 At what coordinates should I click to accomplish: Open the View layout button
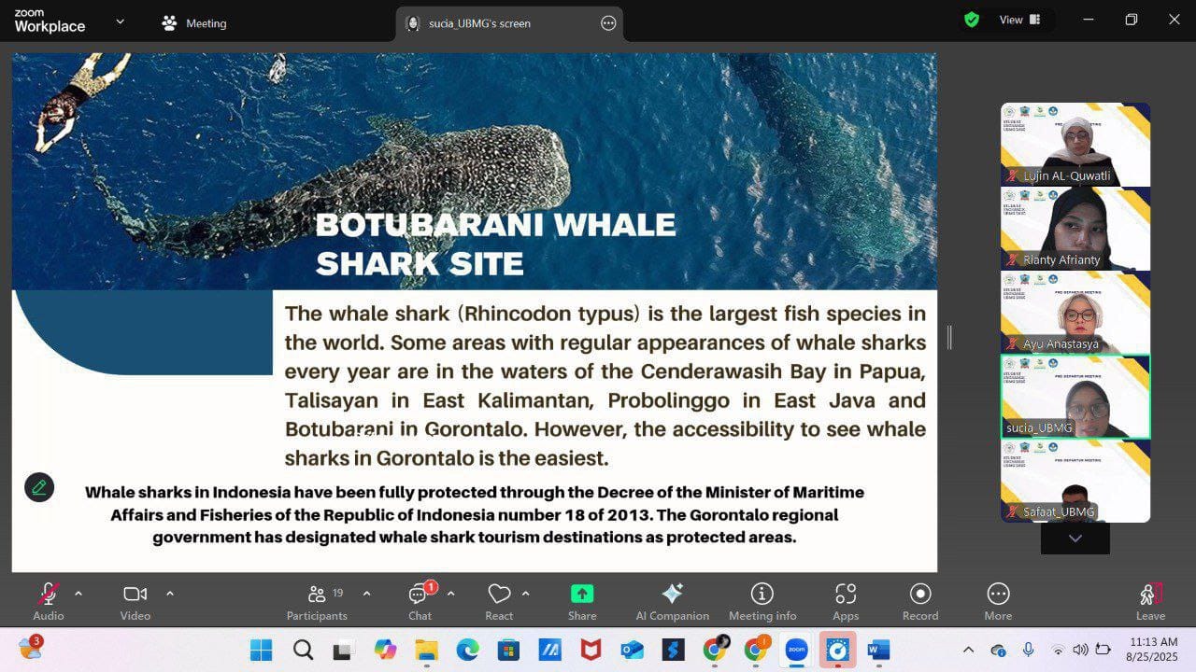[1019, 20]
